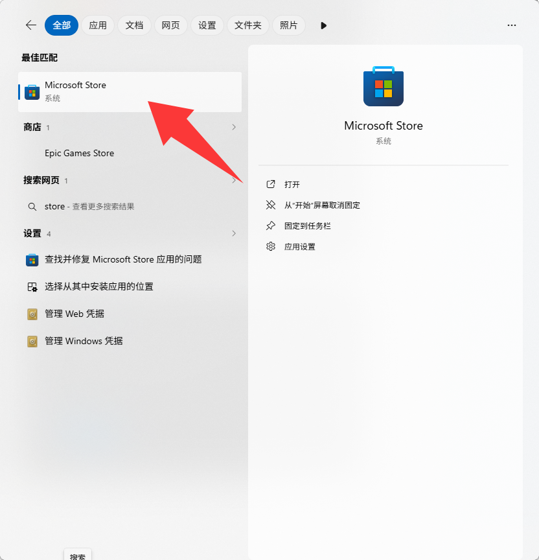Open 选择从其中安装应用的位置 setting
This screenshot has height=560, width=539.
click(99, 286)
